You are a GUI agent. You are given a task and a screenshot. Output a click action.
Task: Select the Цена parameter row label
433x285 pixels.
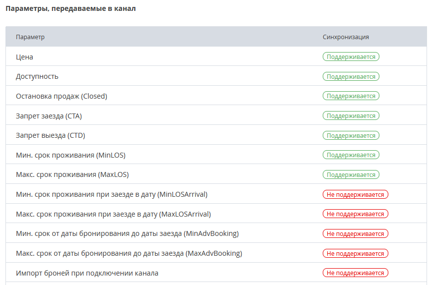point(24,57)
